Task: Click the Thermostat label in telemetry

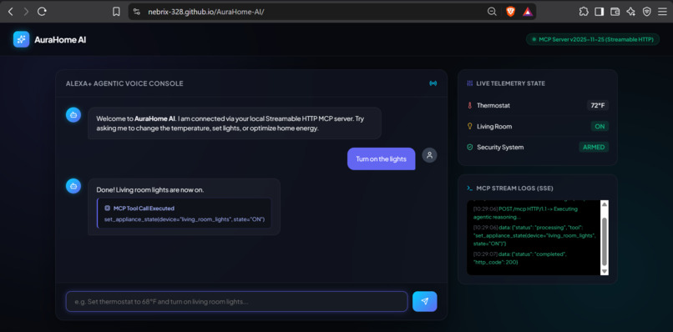Action: [493, 105]
